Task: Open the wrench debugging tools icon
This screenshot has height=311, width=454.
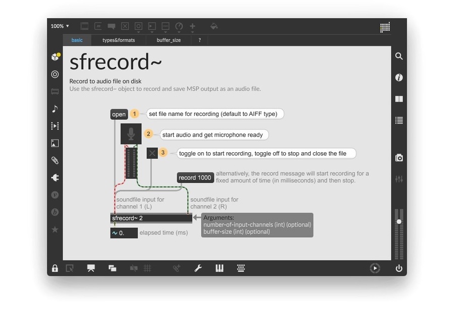Action: (x=198, y=268)
